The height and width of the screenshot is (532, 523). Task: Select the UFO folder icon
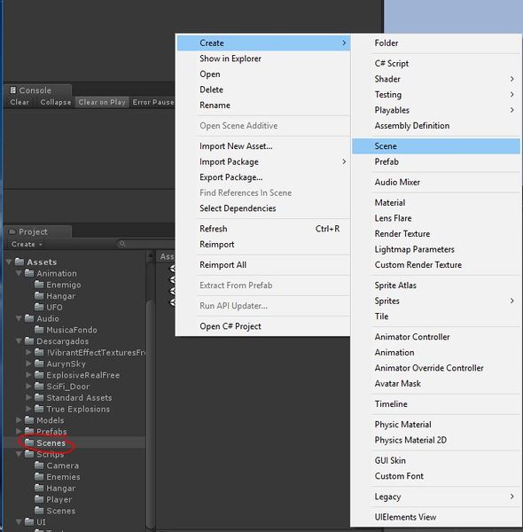[x=39, y=307]
